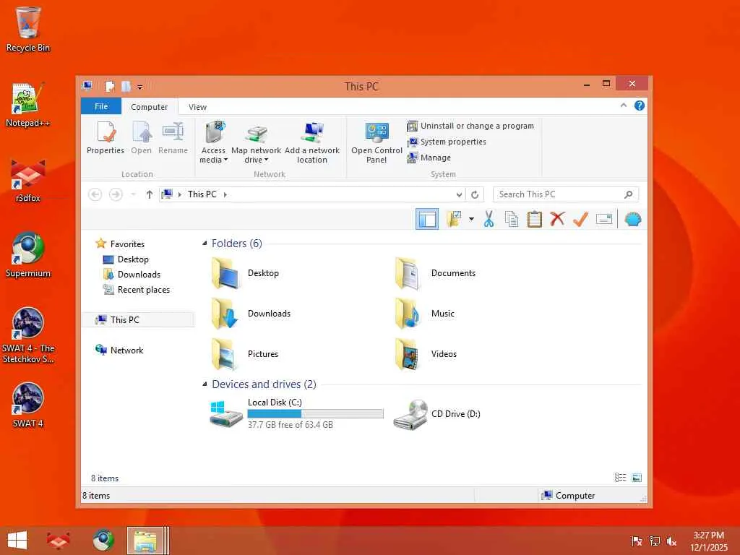Click the Properties icon in the ribbon
The height and width of the screenshot is (555, 740).
pyautogui.click(x=106, y=138)
